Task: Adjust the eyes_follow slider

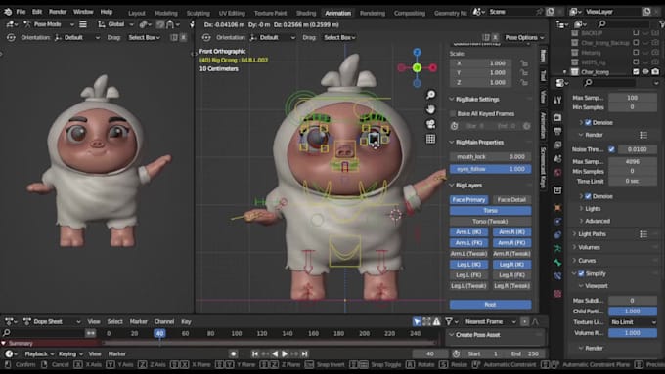Action: click(x=490, y=169)
